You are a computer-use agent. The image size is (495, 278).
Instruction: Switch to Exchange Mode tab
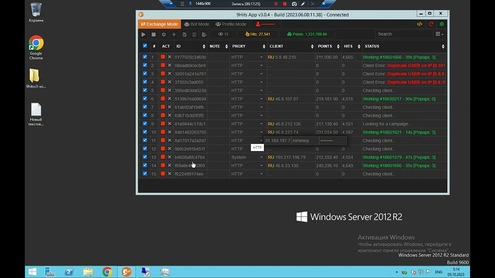(159, 24)
